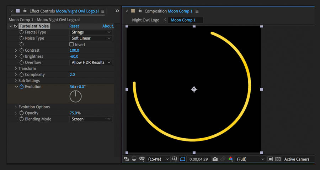
Task: Open the Overflow Allow HDR Results dropdown
Action: pyautogui.click(x=91, y=62)
